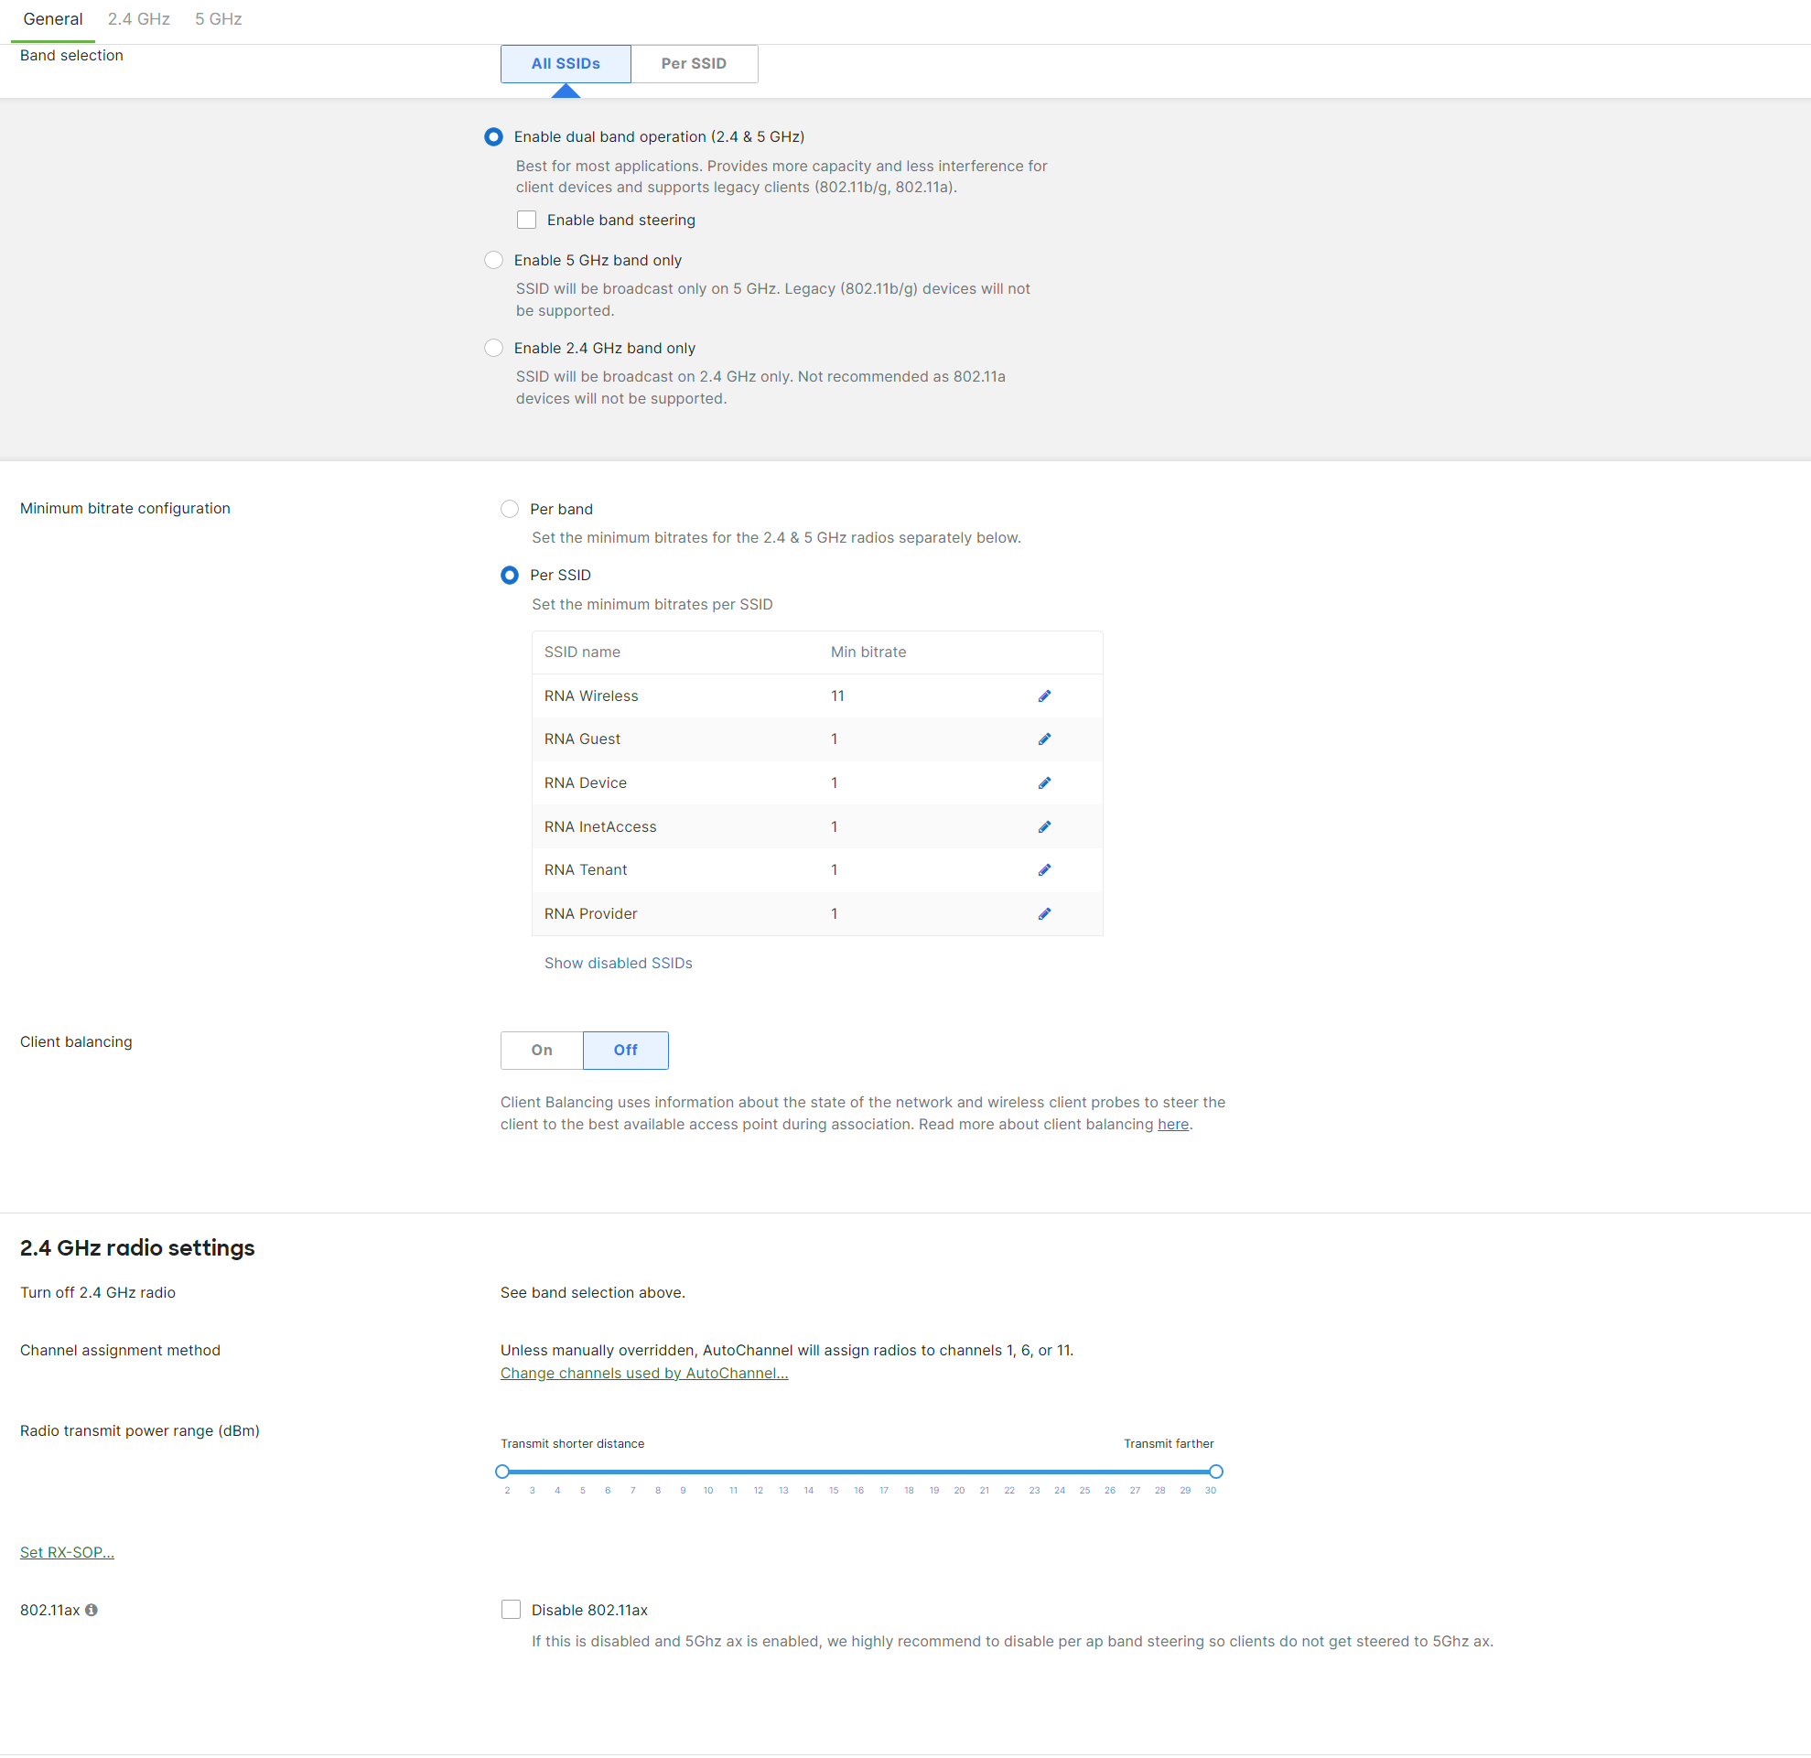Enable band steering

527,219
